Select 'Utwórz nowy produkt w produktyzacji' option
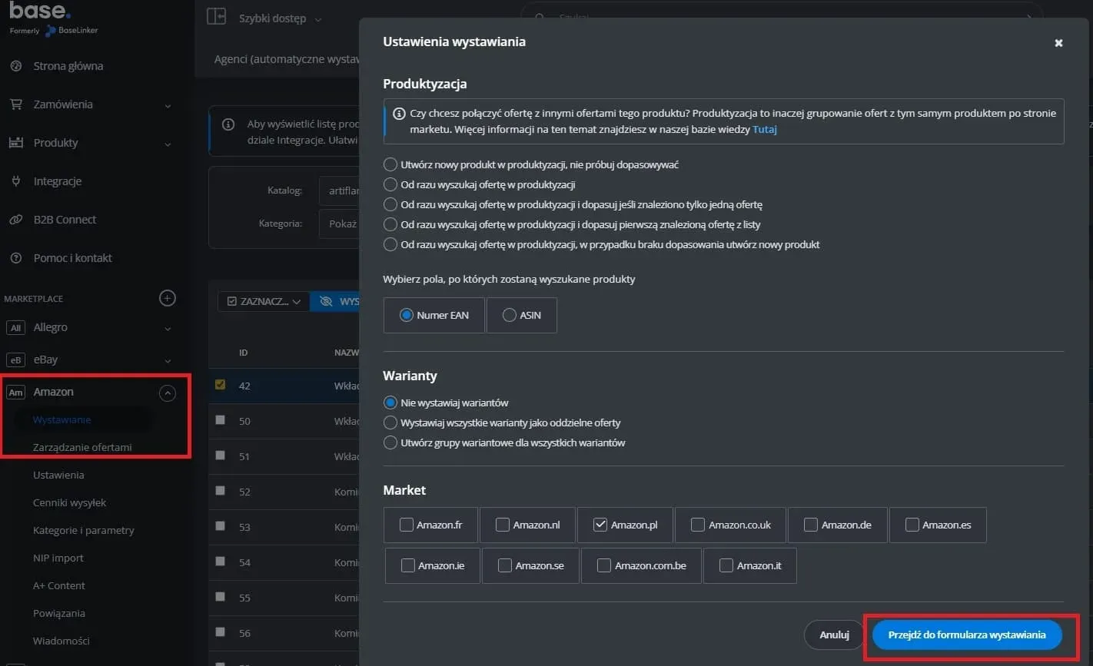Image resolution: width=1093 pixels, height=666 pixels. (390, 164)
